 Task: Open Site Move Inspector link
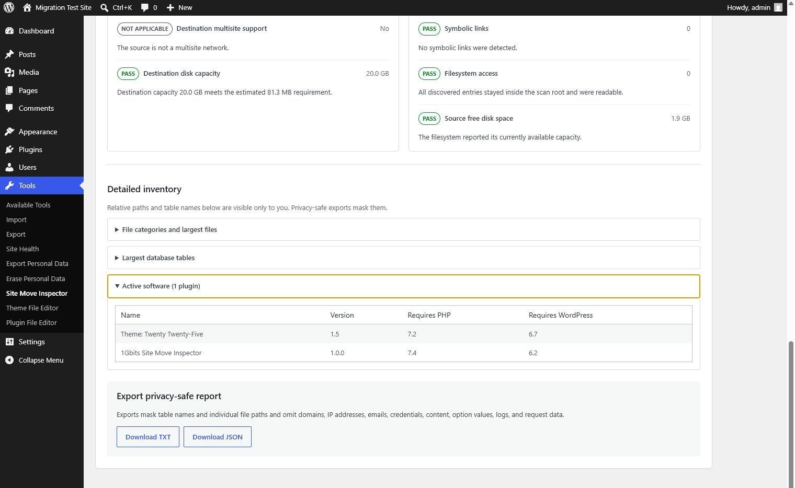pos(37,293)
